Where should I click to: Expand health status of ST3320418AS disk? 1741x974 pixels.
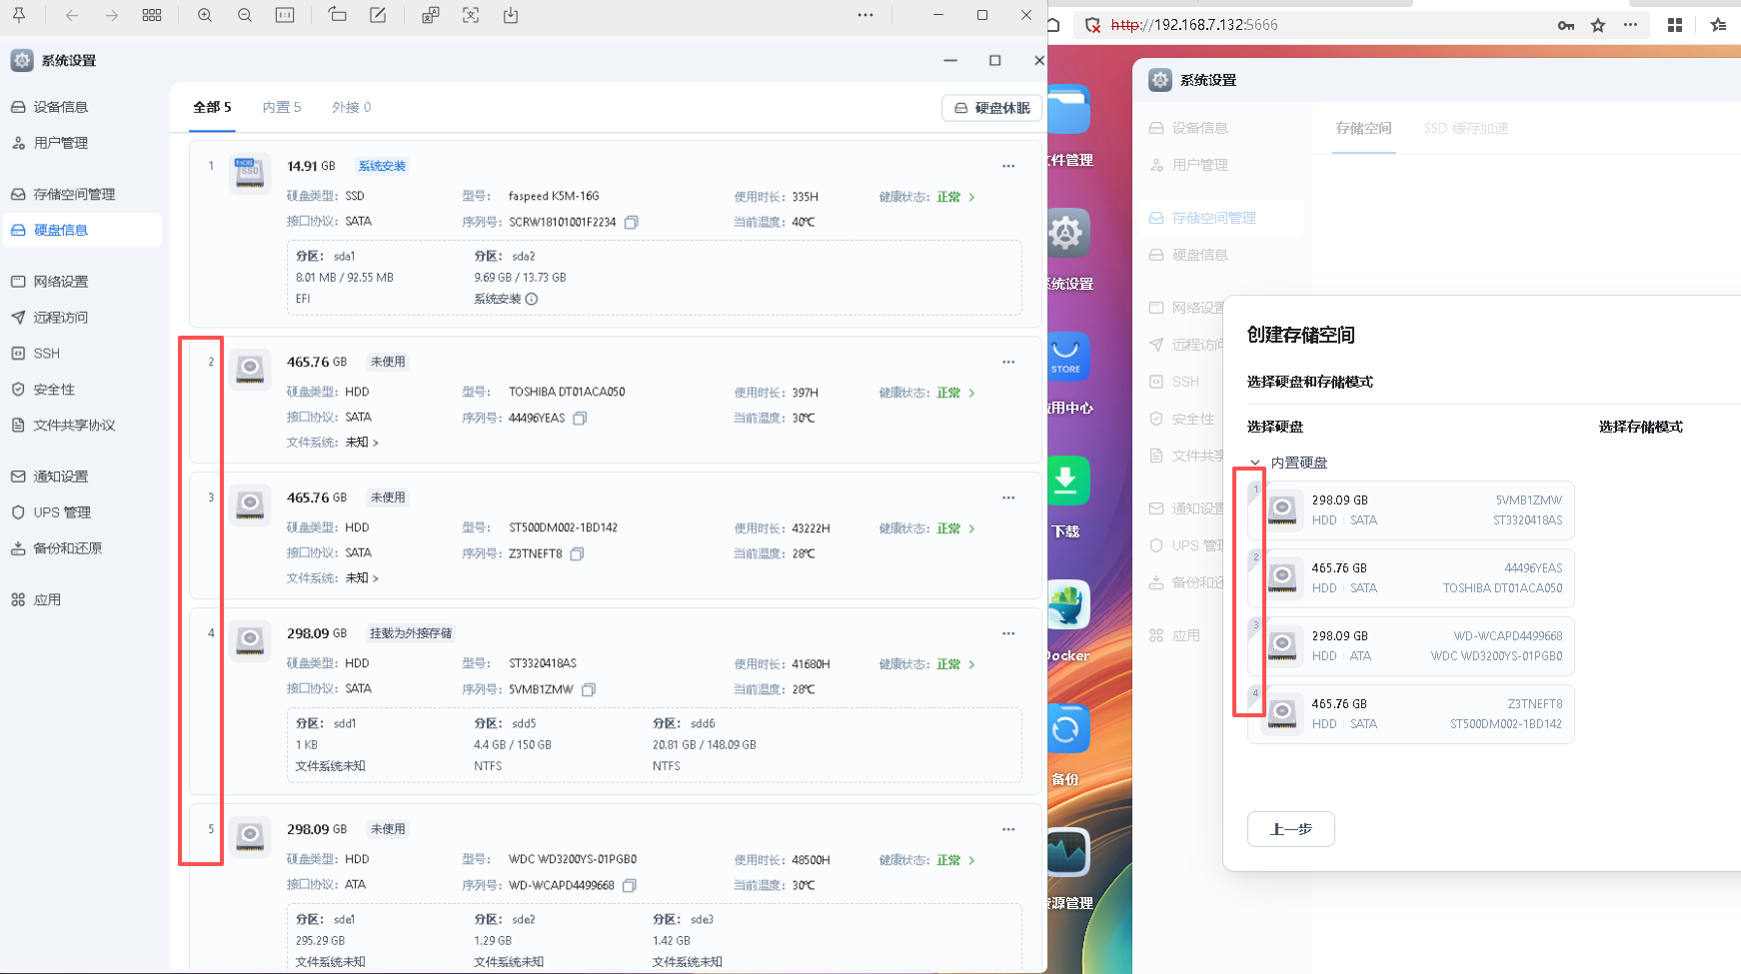tap(971, 664)
